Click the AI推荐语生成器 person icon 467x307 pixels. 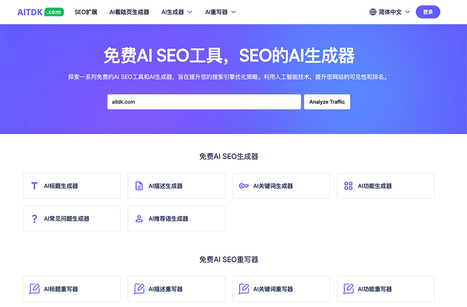click(x=139, y=218)
